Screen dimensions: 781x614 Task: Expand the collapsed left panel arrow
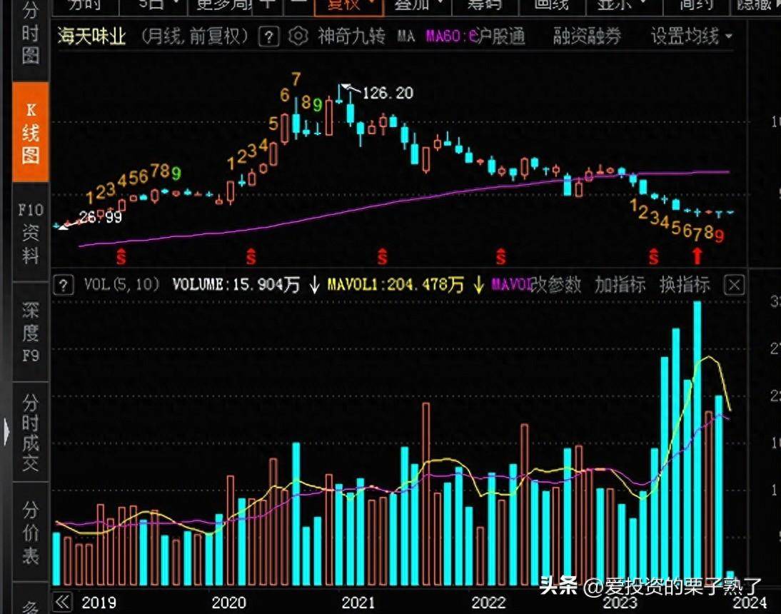tap(6, 431)
